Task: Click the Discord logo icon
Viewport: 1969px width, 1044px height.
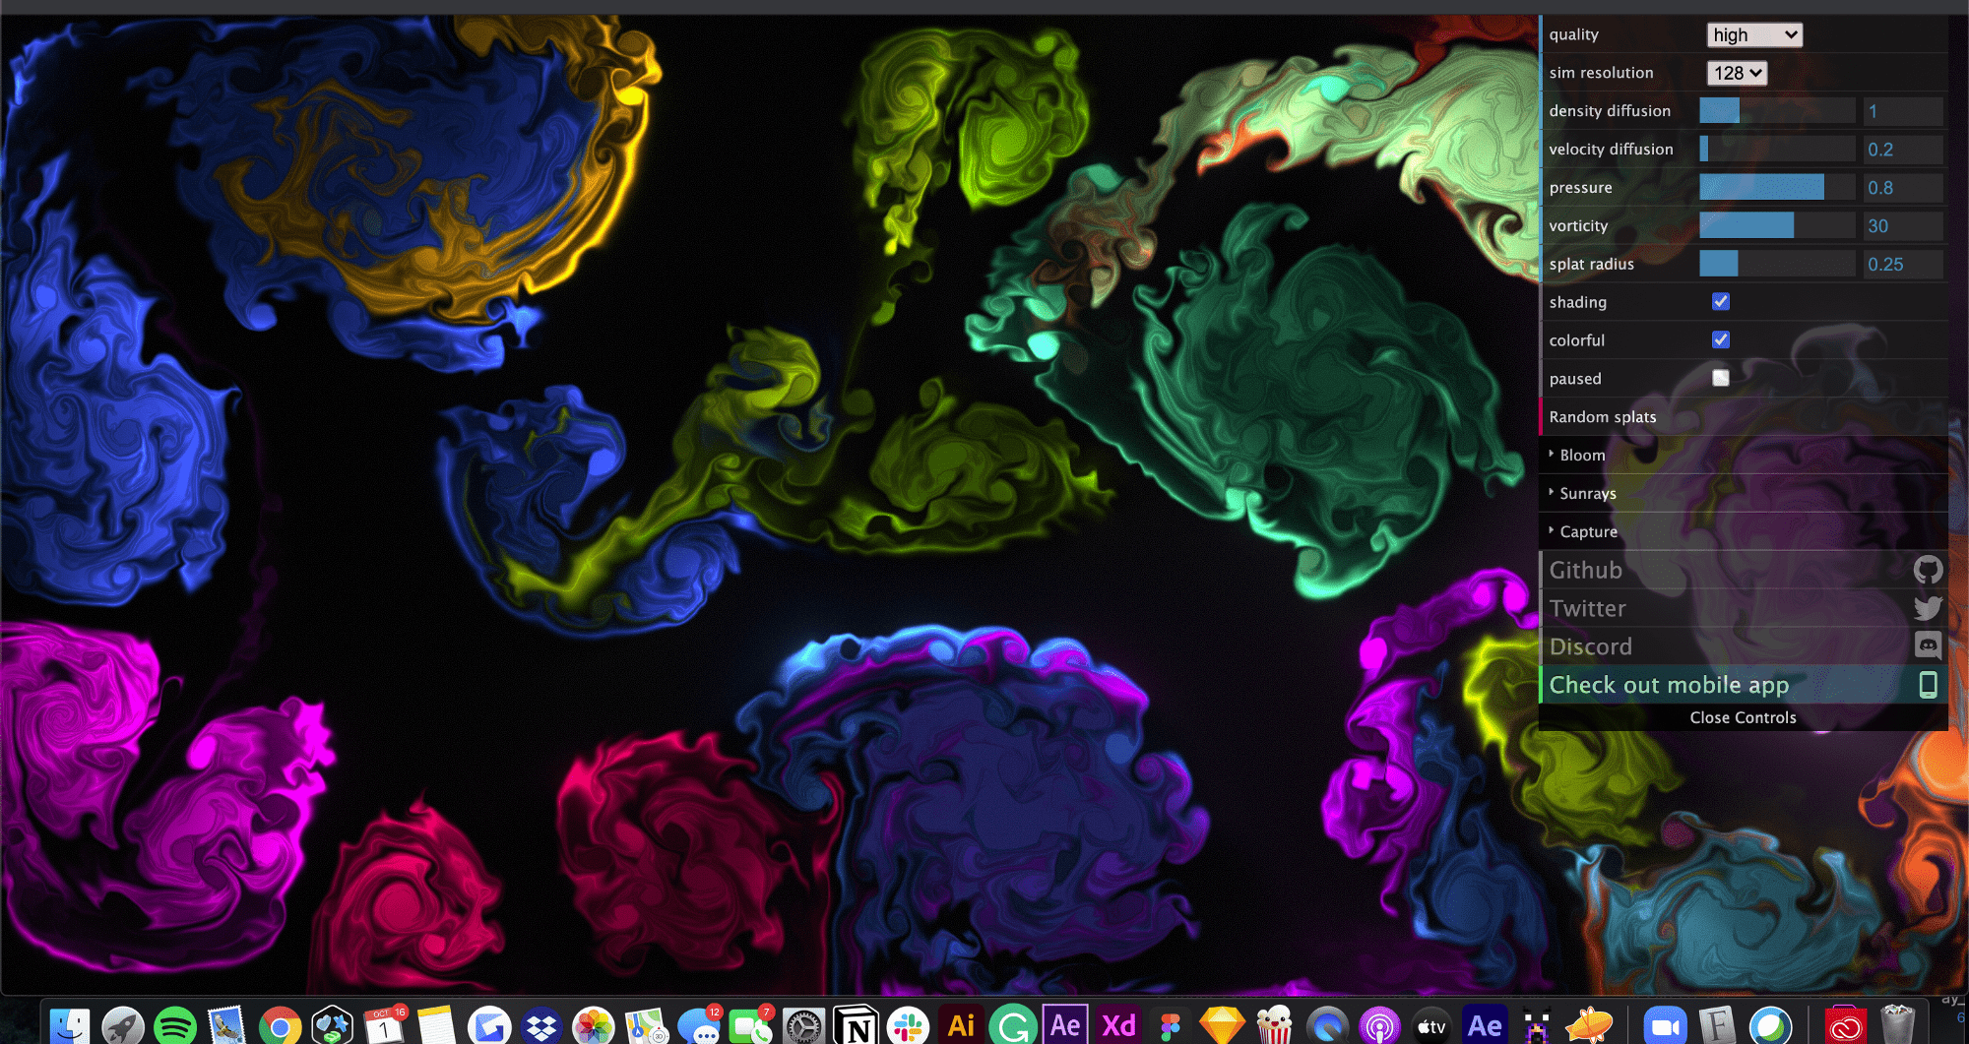Action: click(1928, 645)
